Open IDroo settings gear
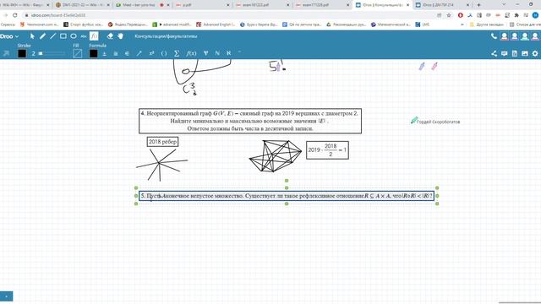Viewport: 541px width, 304px height. [x=535, y=53]
